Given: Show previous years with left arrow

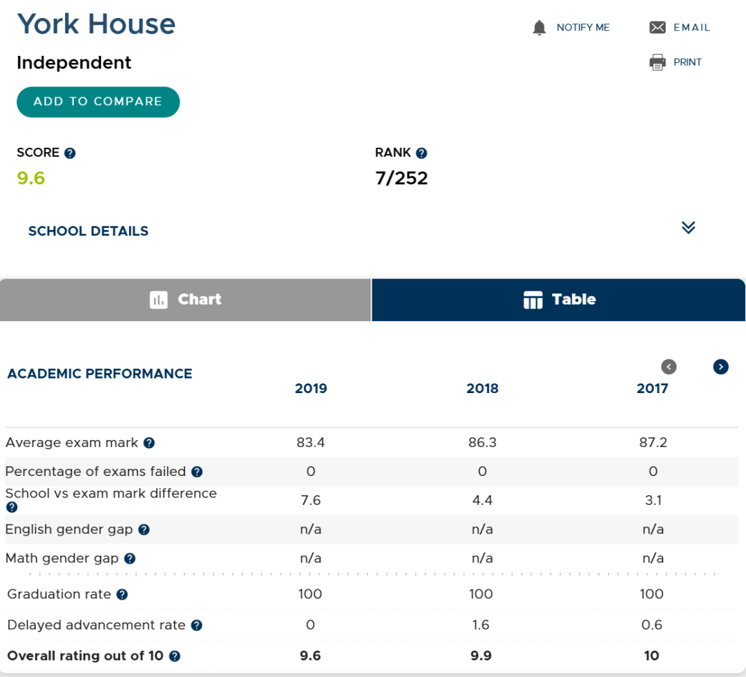Looking at the screenshot, I should (x=669, y=367).
